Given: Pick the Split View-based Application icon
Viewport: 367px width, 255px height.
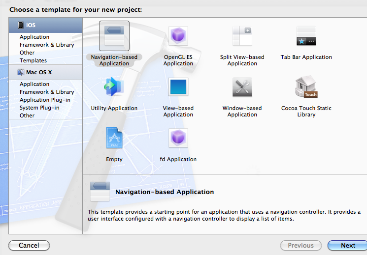Looking at the screenshot, I should 242,36.
